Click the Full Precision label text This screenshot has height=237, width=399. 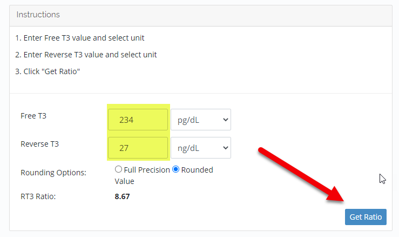click(x=147, y=169)
